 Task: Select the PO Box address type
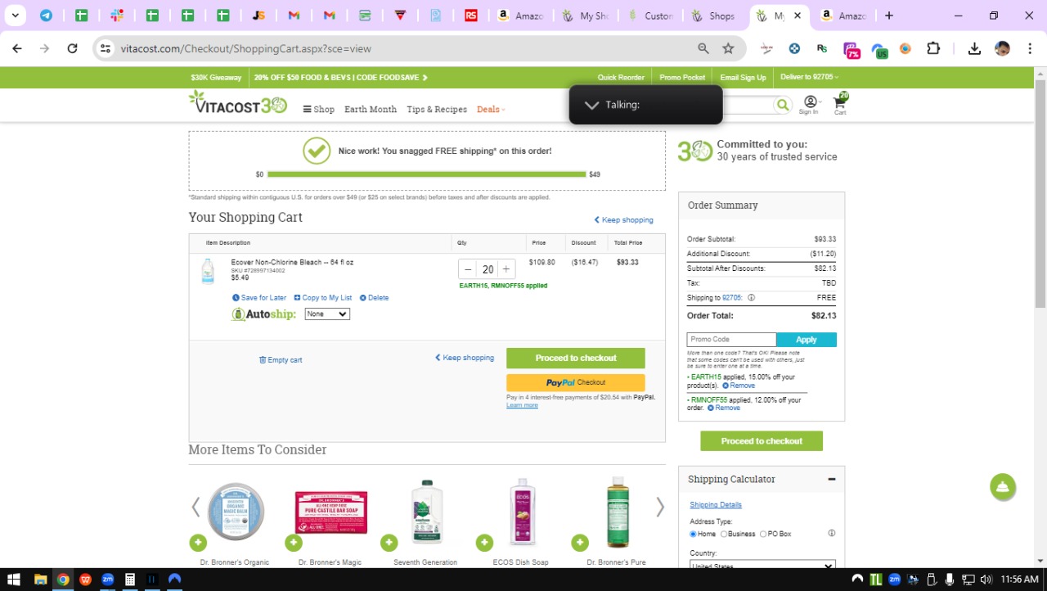(x=763, y=534)
